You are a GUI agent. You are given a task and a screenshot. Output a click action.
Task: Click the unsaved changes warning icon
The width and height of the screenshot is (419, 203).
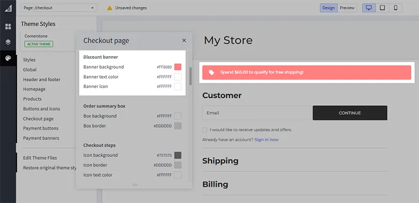point(110,8)
